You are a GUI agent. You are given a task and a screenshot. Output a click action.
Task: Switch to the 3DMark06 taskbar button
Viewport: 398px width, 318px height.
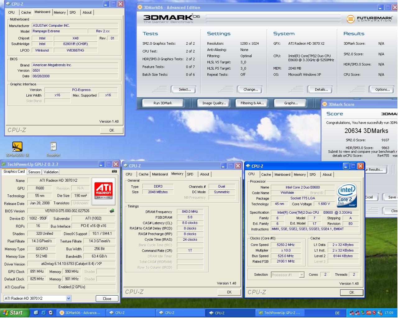[81, 313]
